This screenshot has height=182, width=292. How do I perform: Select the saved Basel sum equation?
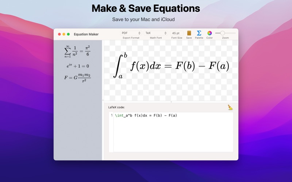coord(77,51)
